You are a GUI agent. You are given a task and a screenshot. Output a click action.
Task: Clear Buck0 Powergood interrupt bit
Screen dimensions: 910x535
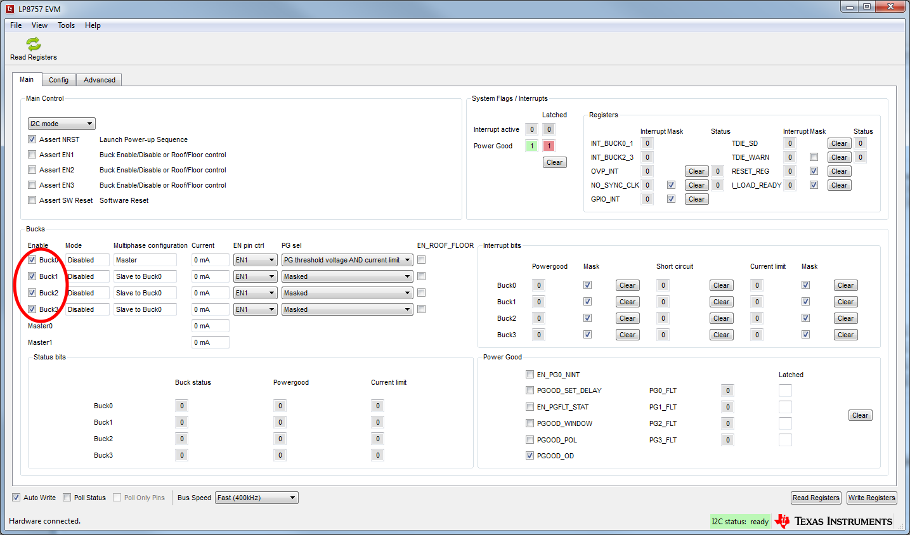click(x=628, y=285)
